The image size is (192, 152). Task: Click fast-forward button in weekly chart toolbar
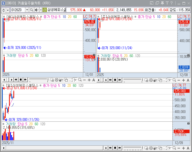coord(120,80)
